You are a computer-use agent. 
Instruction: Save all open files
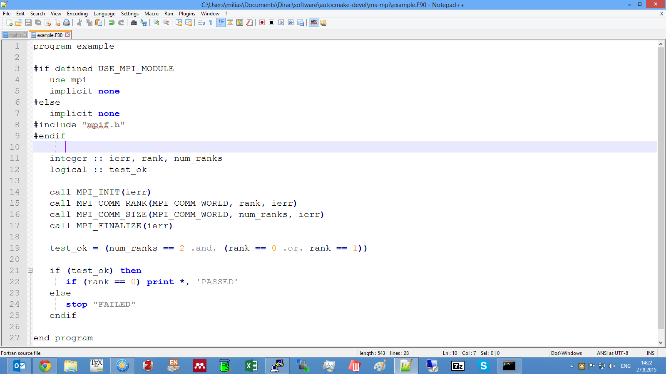click(37, 23)
